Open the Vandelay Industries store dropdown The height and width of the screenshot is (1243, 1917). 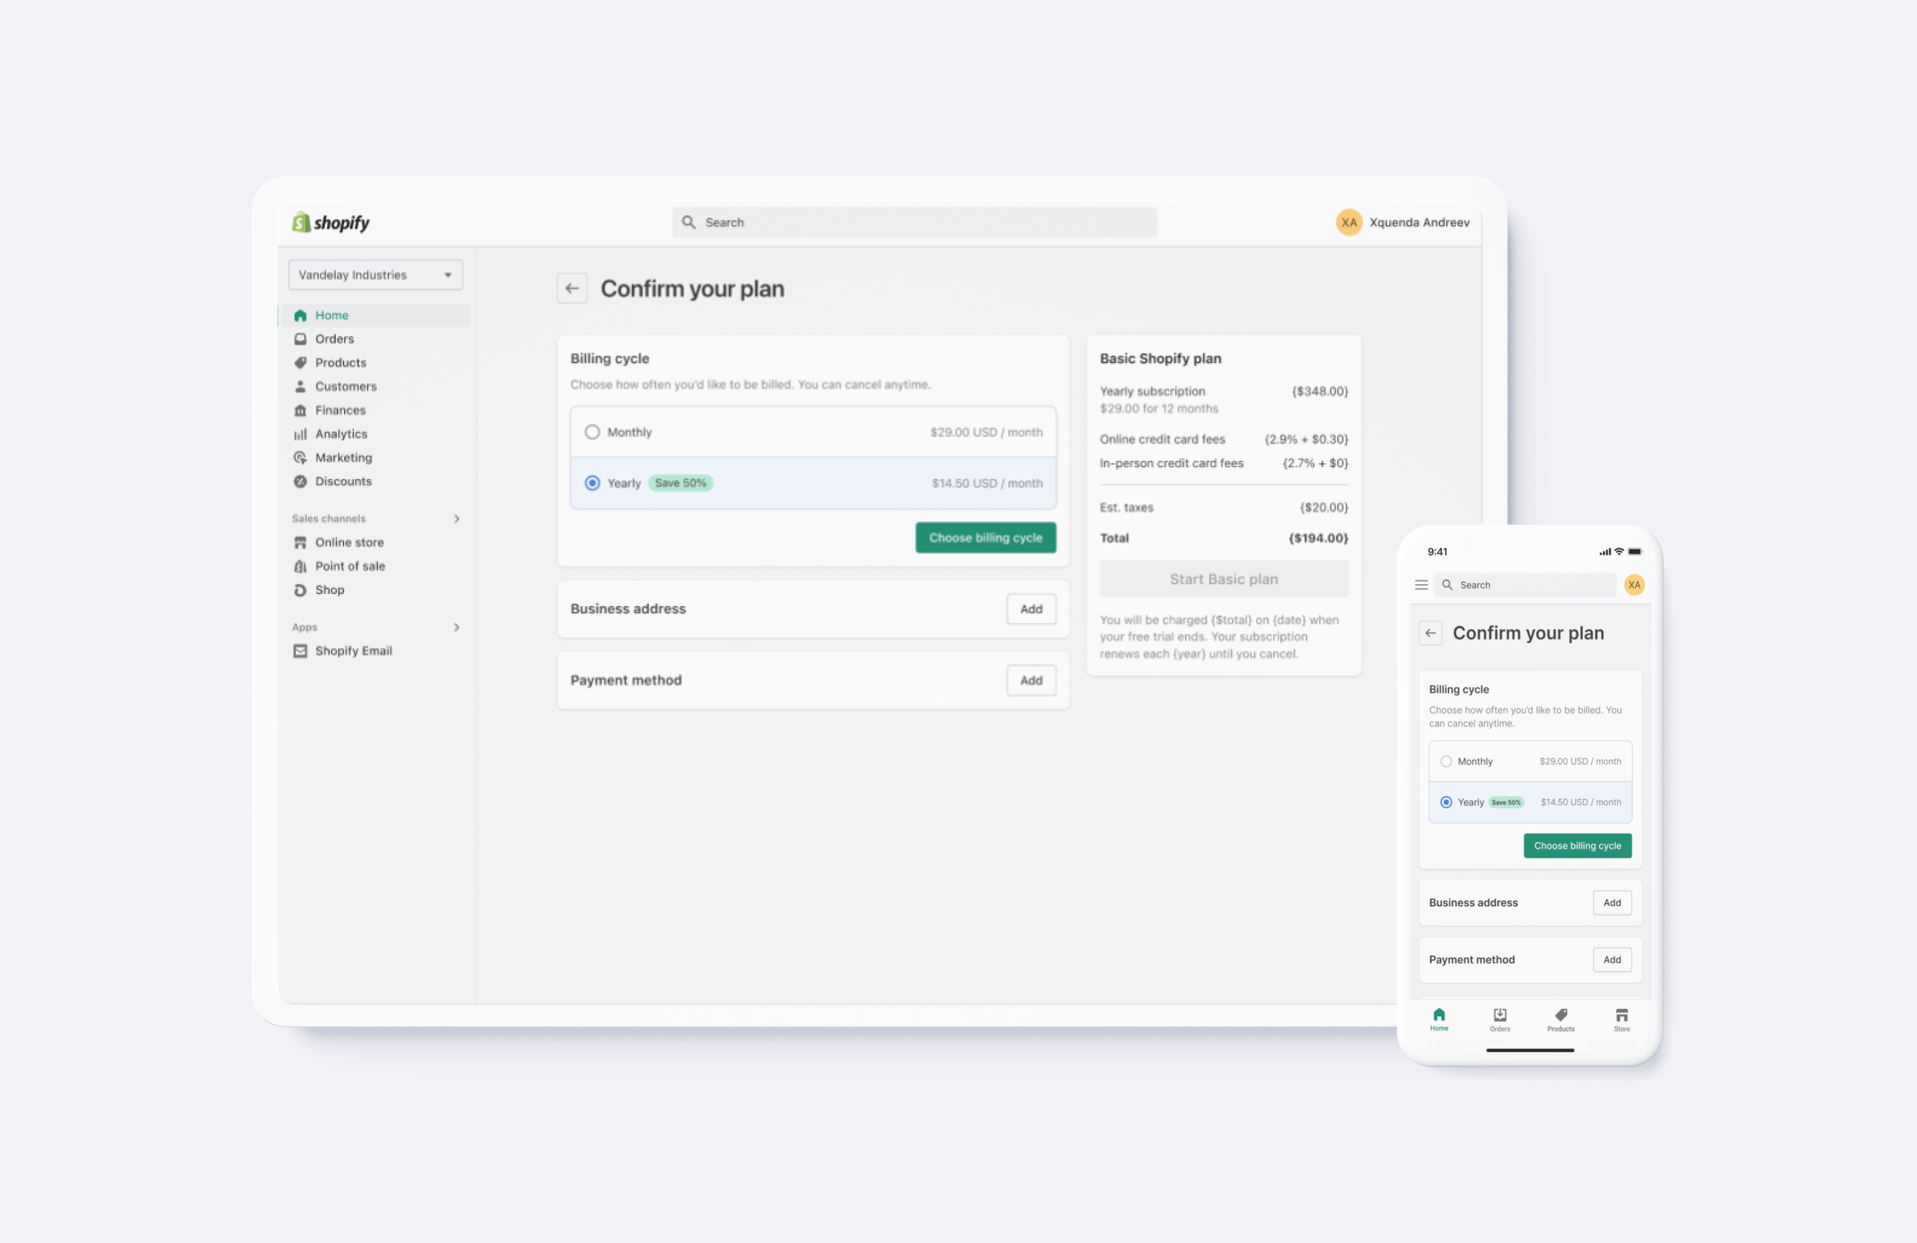tap(376, 275)
